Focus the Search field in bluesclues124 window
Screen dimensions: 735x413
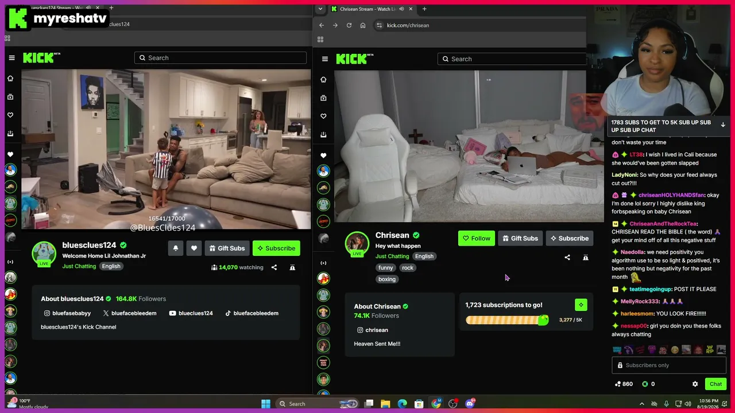pos(221,58)
